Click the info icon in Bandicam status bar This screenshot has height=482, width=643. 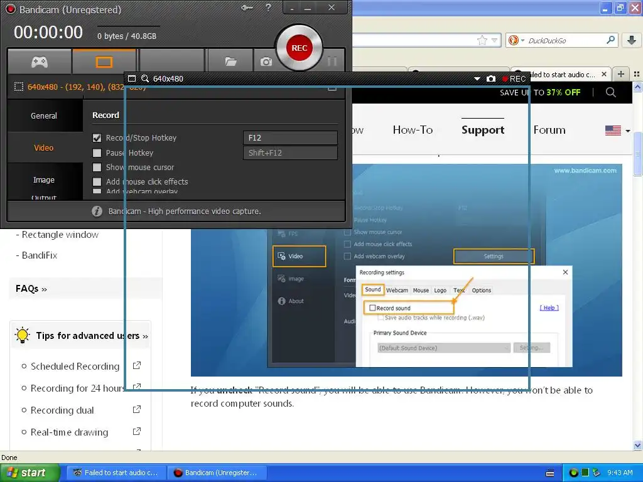coord(97,211)
